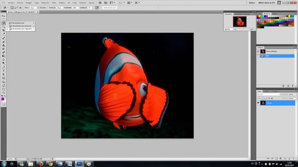Toggle lock transparent pixels in Capas
The height and width of the screenshot is (167, 298).
tap(263, 98)
